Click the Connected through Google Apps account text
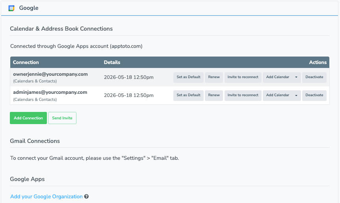The width and height of the screenshot is (340, 203). (x=76, y=46)
